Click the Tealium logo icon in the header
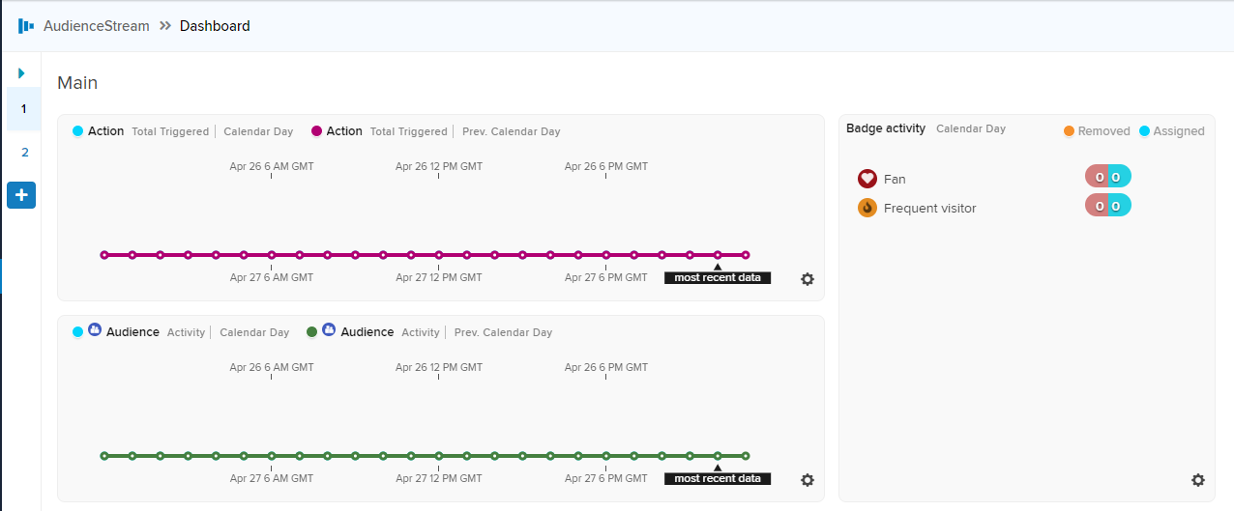 [x=26, y=26]
